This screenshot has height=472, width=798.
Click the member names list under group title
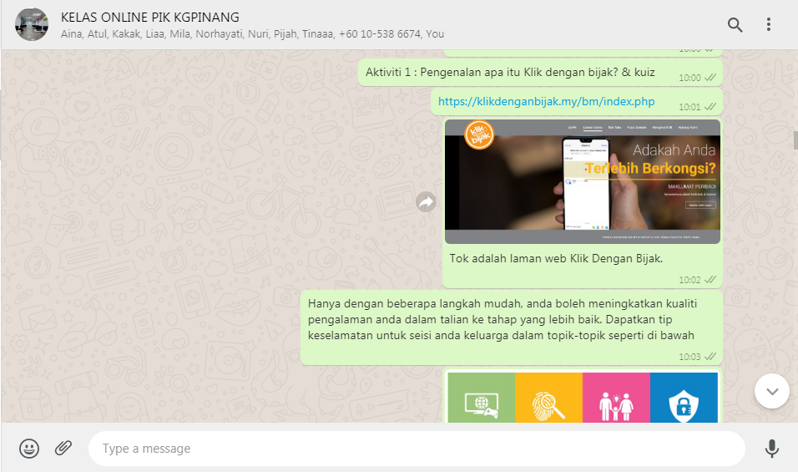coord(252,34)
